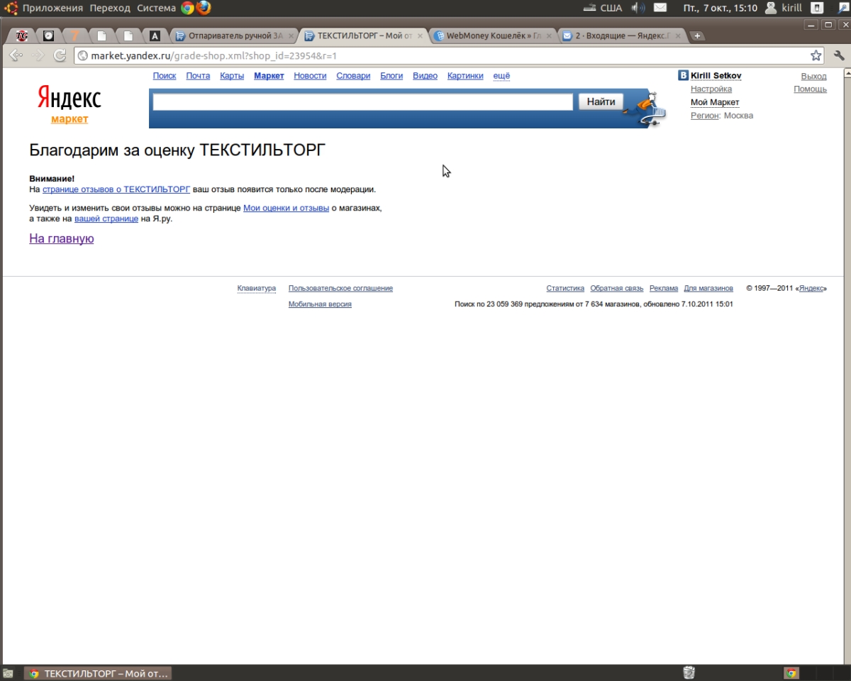Open the Статистика footer link
This screenshot has height=681, width=851.
click(x=565, y=288)
